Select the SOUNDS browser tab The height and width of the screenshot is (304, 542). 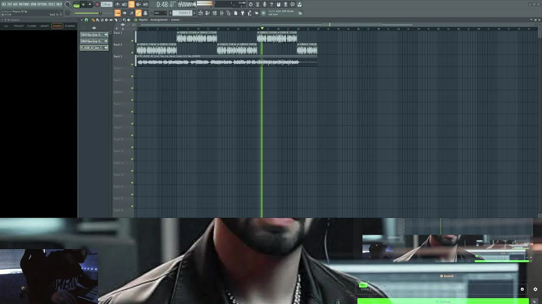57,26
